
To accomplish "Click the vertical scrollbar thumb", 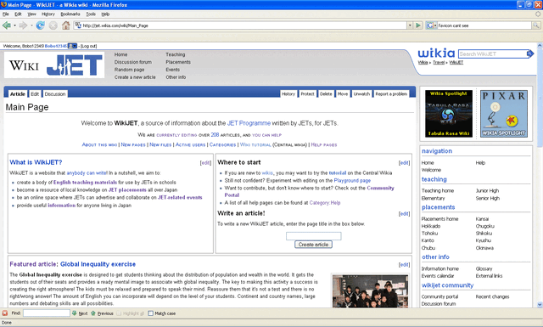I will tap(540, 98).
